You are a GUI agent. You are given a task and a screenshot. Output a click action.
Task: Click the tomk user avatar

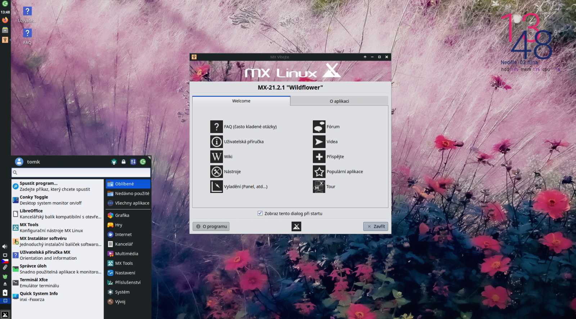(19, 162)
